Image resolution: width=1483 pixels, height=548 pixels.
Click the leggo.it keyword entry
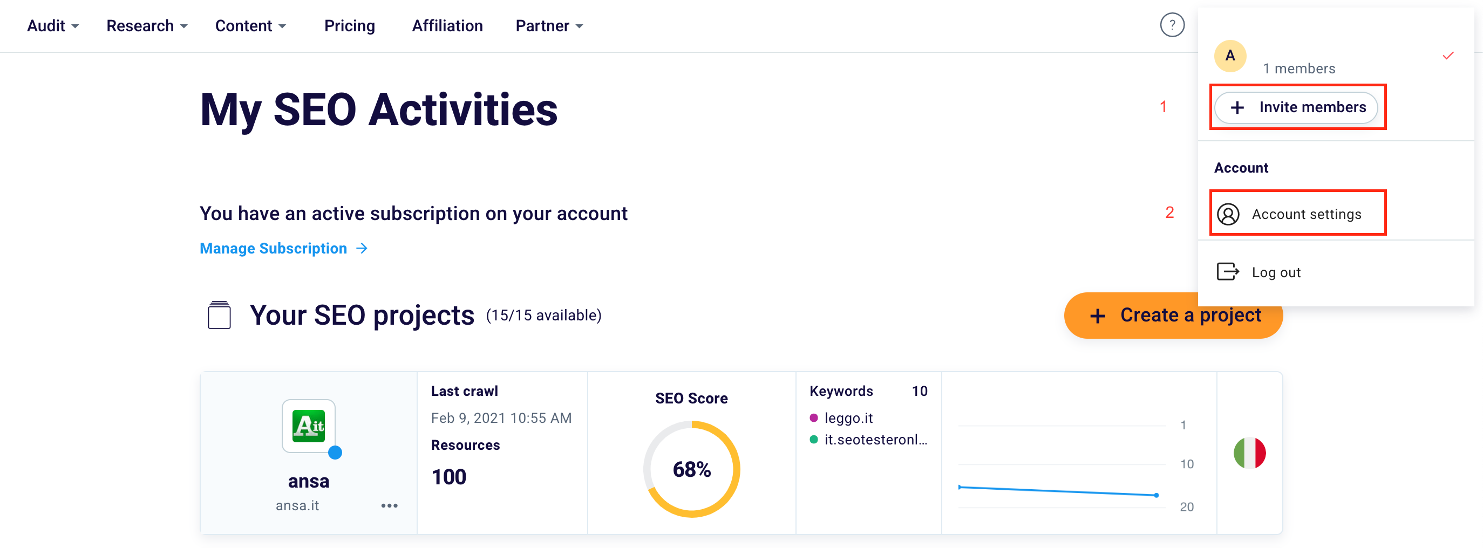pos(848,418)
